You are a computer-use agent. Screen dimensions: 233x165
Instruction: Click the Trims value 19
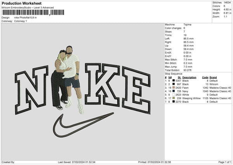[x=185, y=35]
